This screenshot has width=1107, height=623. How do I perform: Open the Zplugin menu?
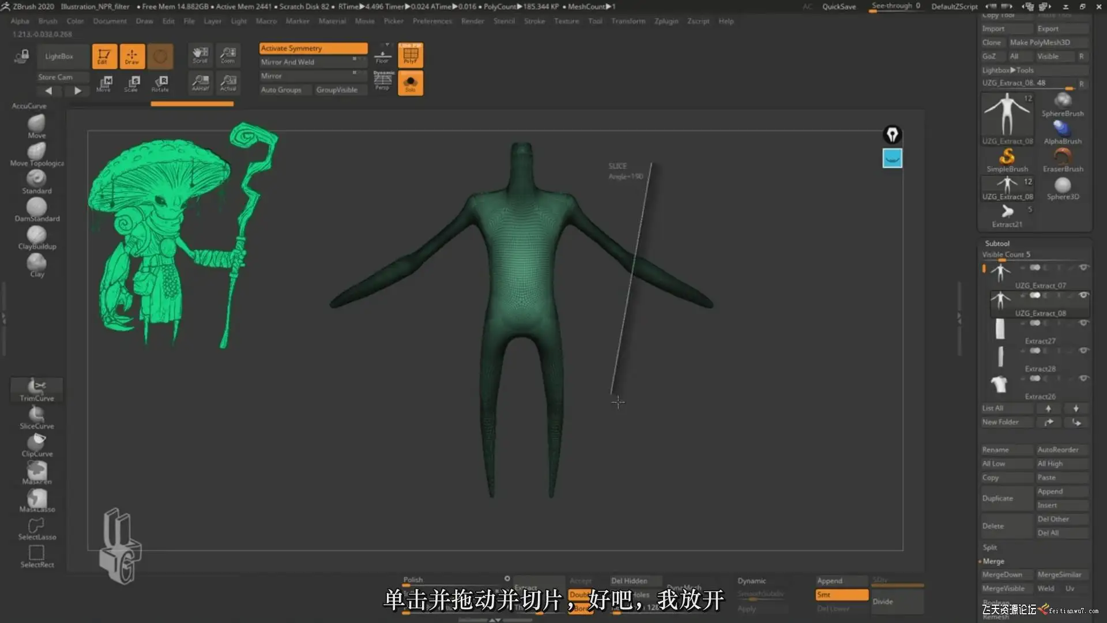pyautogui.click(x=666, y=21)
